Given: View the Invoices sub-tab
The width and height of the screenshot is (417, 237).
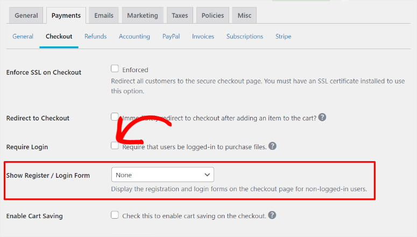Looking at the screenshot, I should (x=203, y=37).
